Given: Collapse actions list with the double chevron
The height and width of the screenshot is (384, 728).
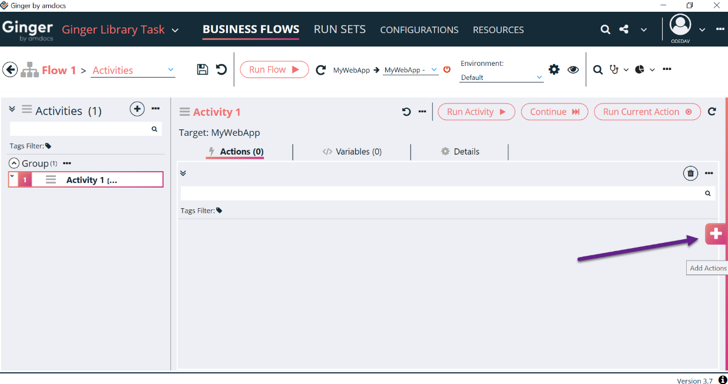Looking at the screenshot, I should click(x=183, y=173).
